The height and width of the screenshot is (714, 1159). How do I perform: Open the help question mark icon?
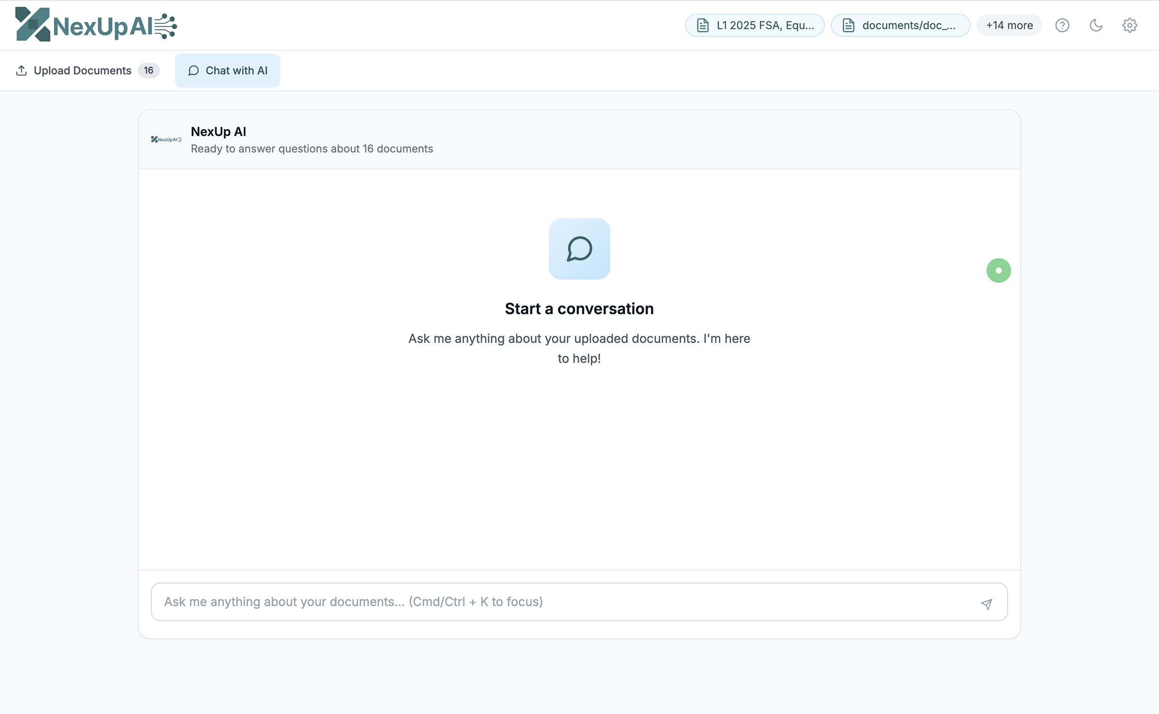(1062, 25)
